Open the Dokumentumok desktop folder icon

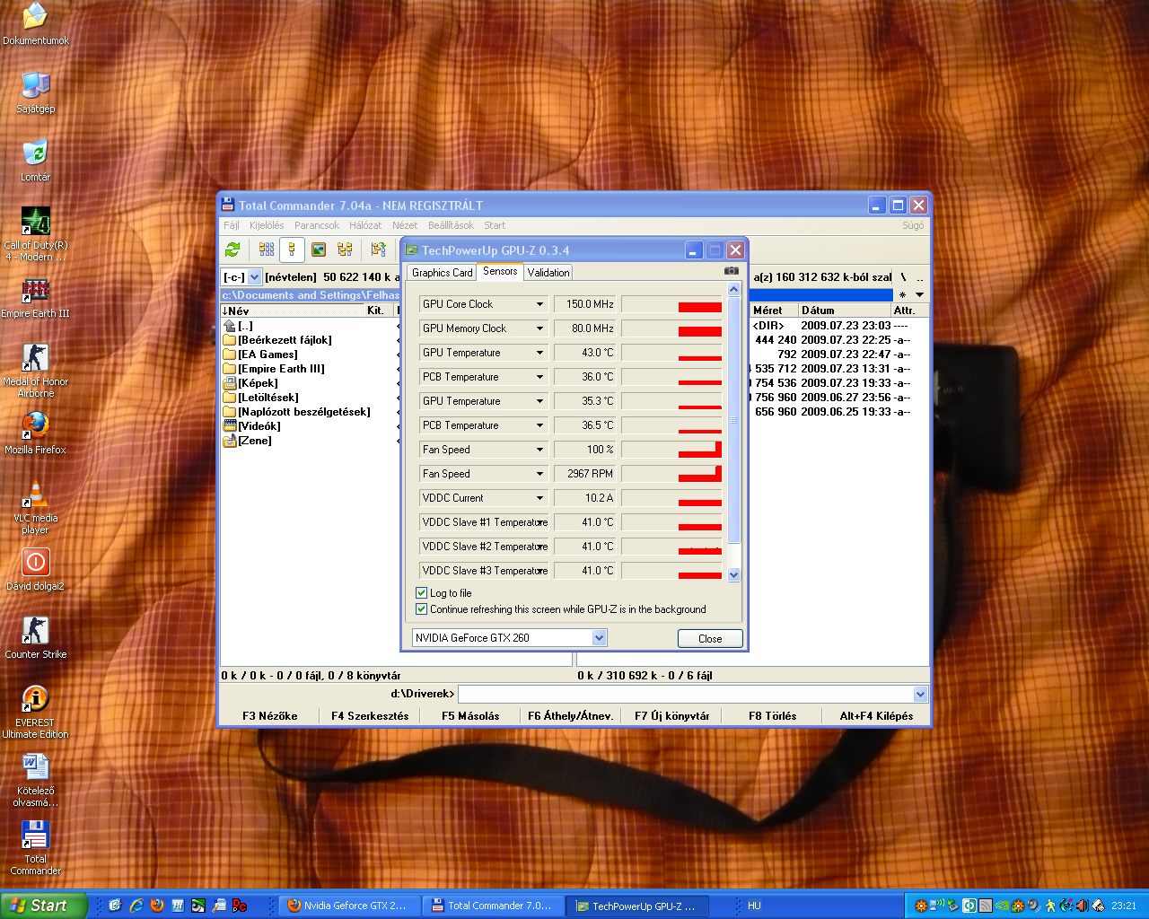coord(35,24)
